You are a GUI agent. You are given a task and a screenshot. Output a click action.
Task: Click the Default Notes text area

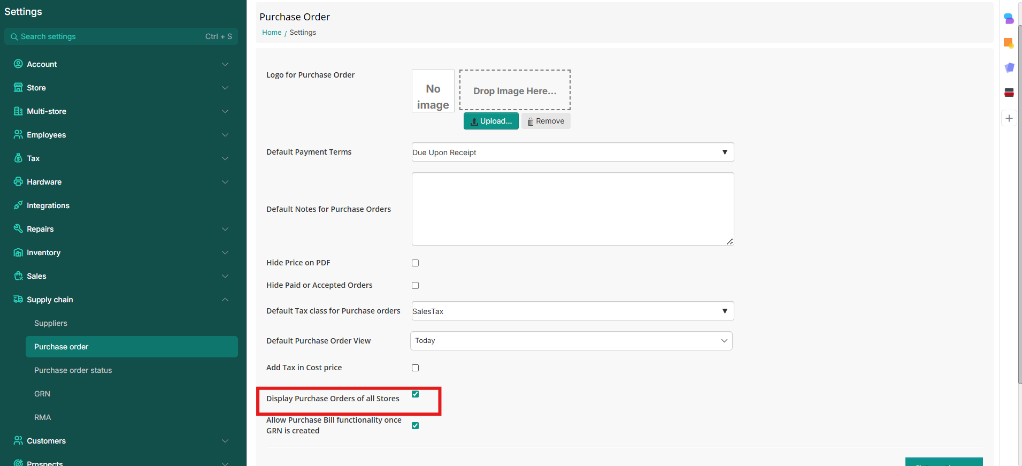(572, 209)
